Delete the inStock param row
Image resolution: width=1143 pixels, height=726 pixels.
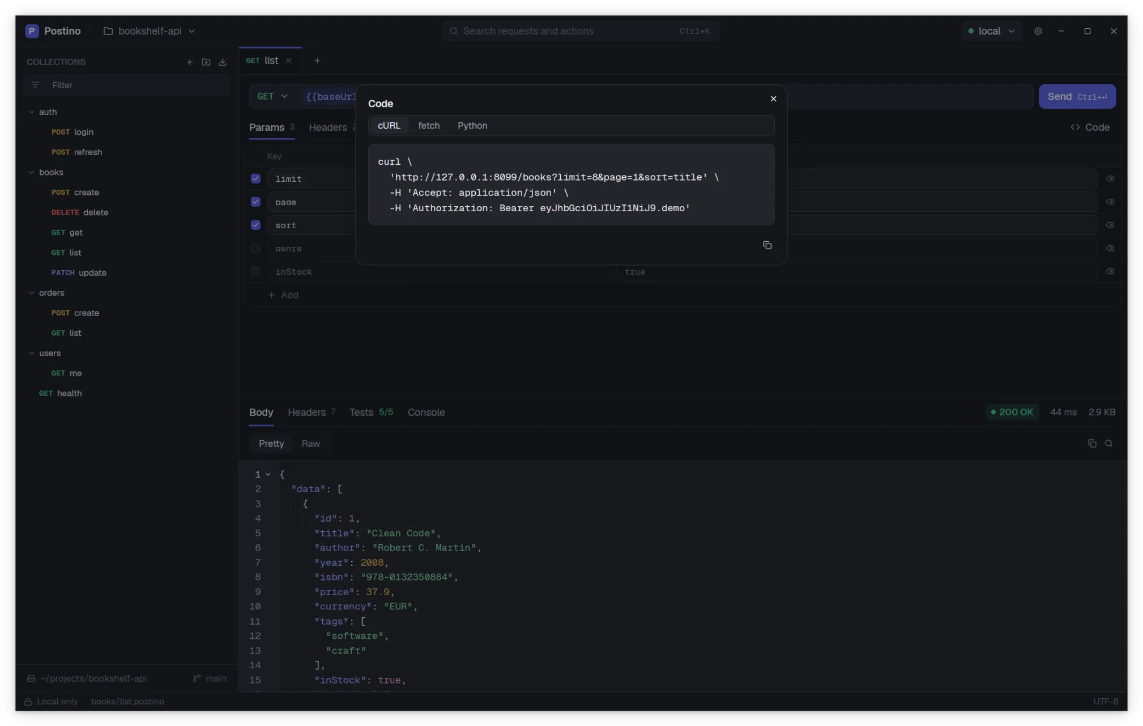click(x=1110, y=271)
